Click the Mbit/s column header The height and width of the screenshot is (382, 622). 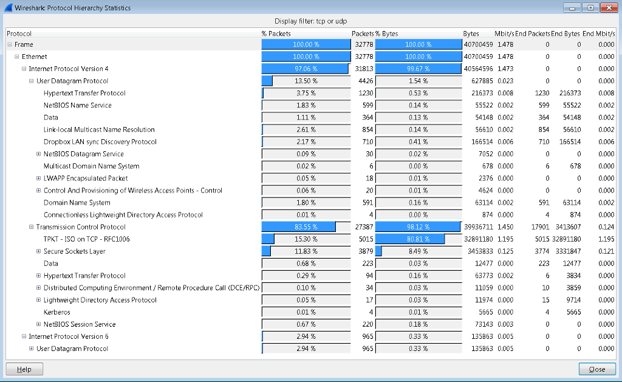[x=504, y=34]
